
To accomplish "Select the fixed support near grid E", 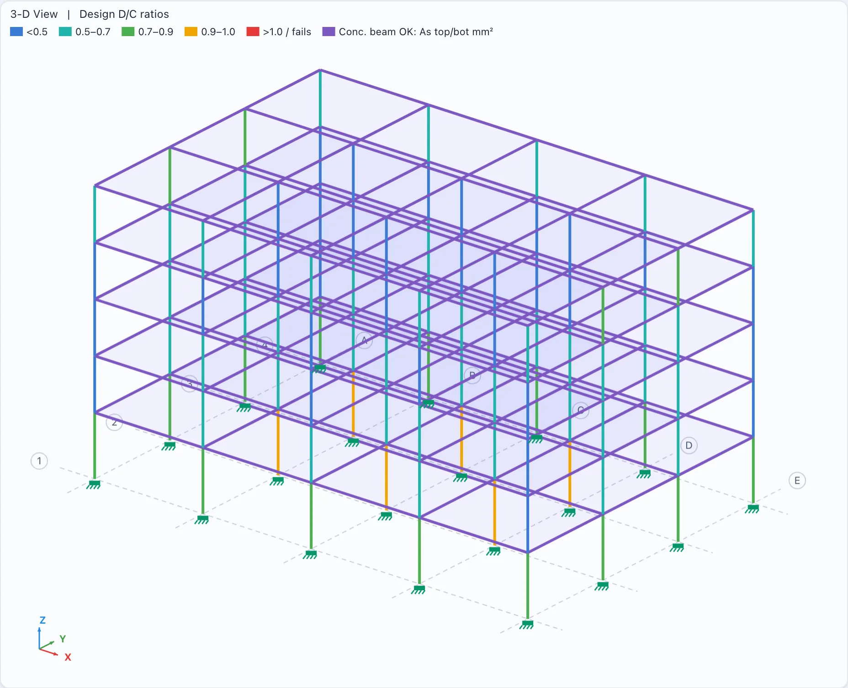I will pyautogui.click(x=753, y=508).
